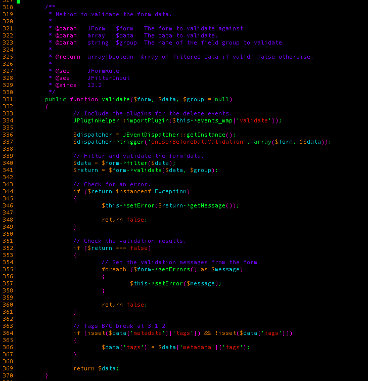Click 'JFilterInput' reference on line 328
The image size is (368, 381).
[x=109, y=78]
